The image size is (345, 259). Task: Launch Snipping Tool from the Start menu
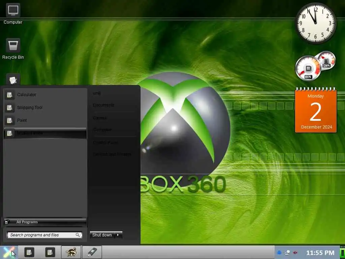(x=45, y=108)
